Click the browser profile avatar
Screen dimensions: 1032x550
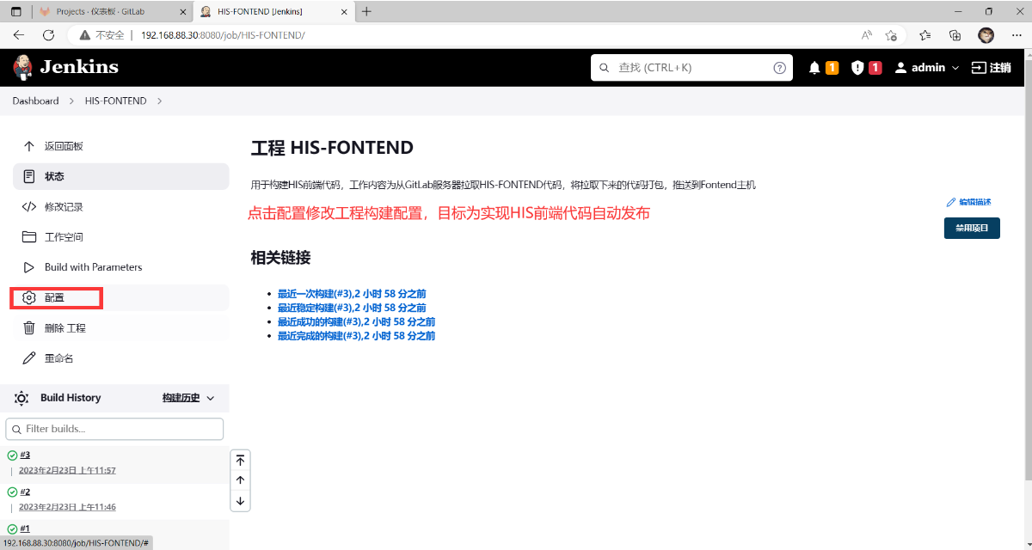pos(986,35)
